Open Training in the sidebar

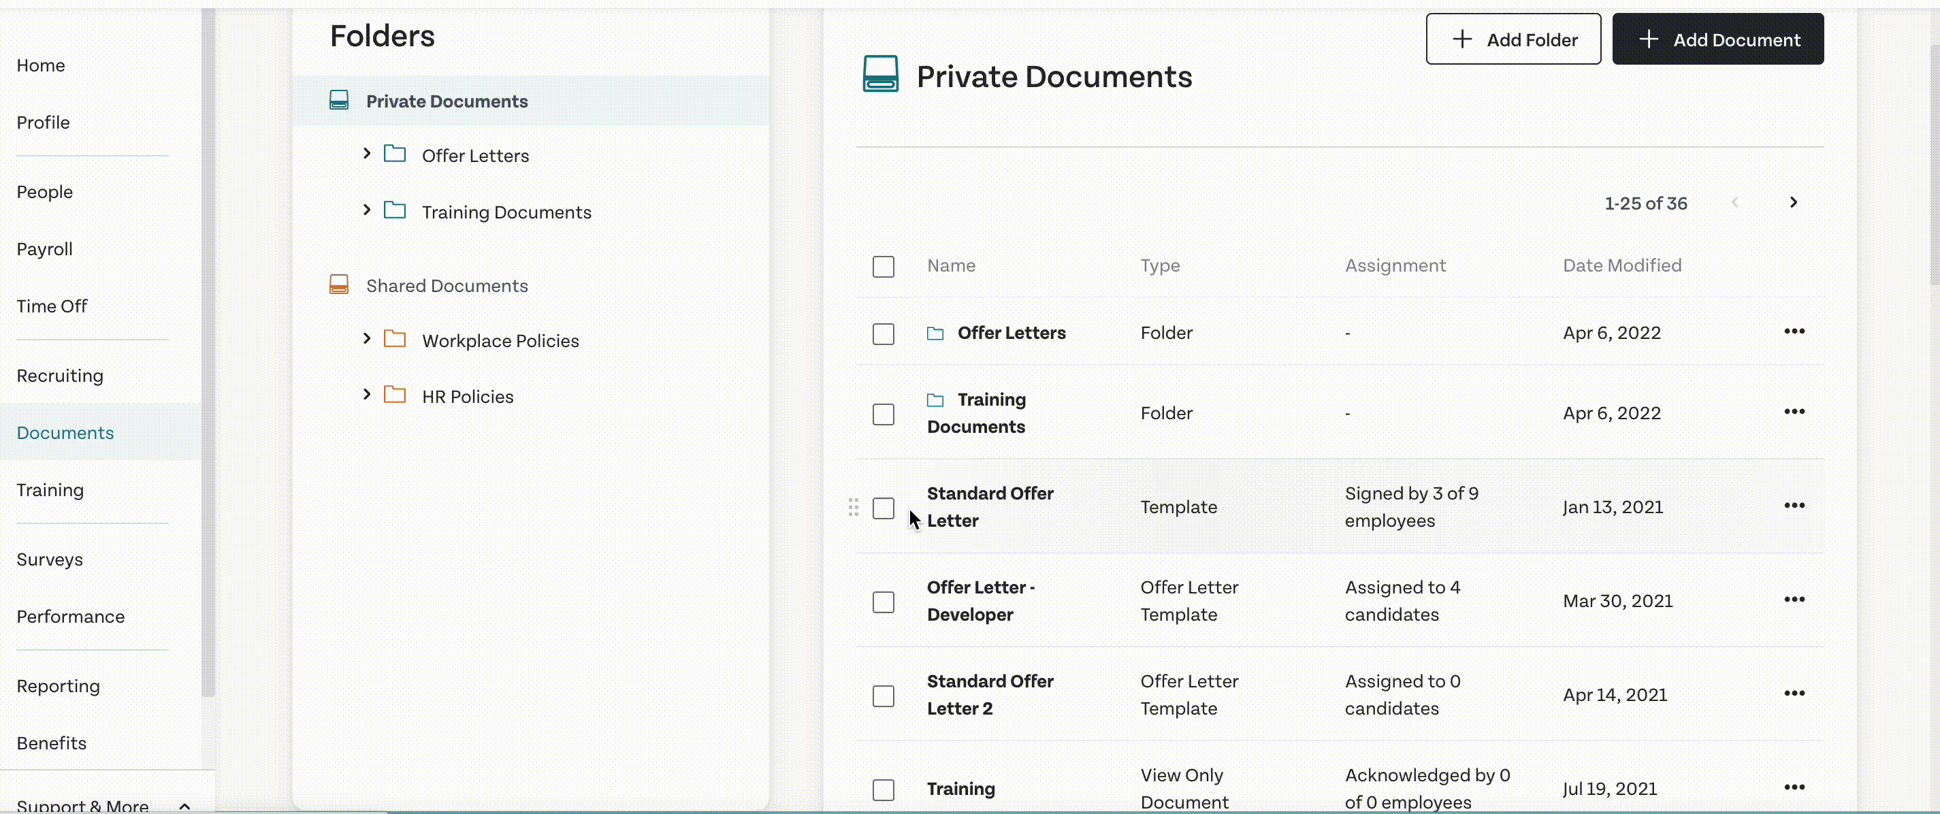[50, 490]
